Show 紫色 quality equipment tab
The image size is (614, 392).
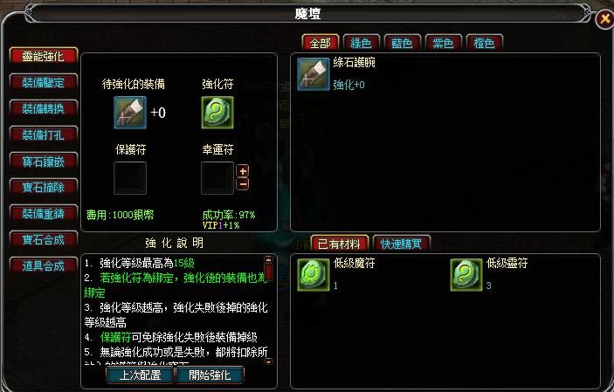point(444,43)
